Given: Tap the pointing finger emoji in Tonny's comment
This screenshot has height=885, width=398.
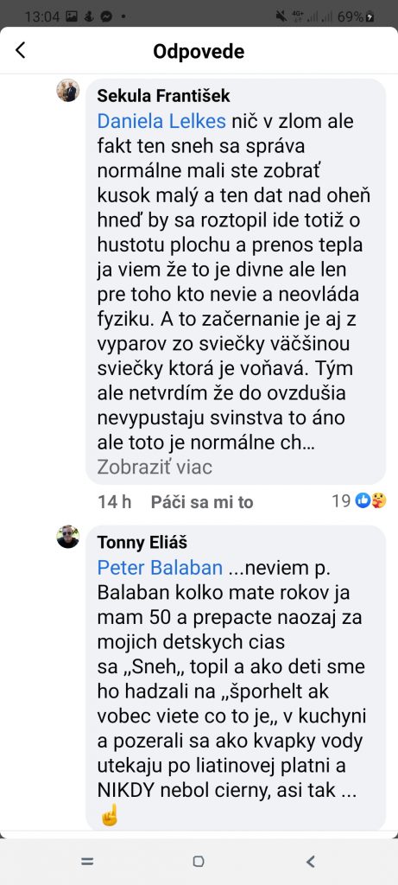Looking at the screenshot, I should [110, 816].
